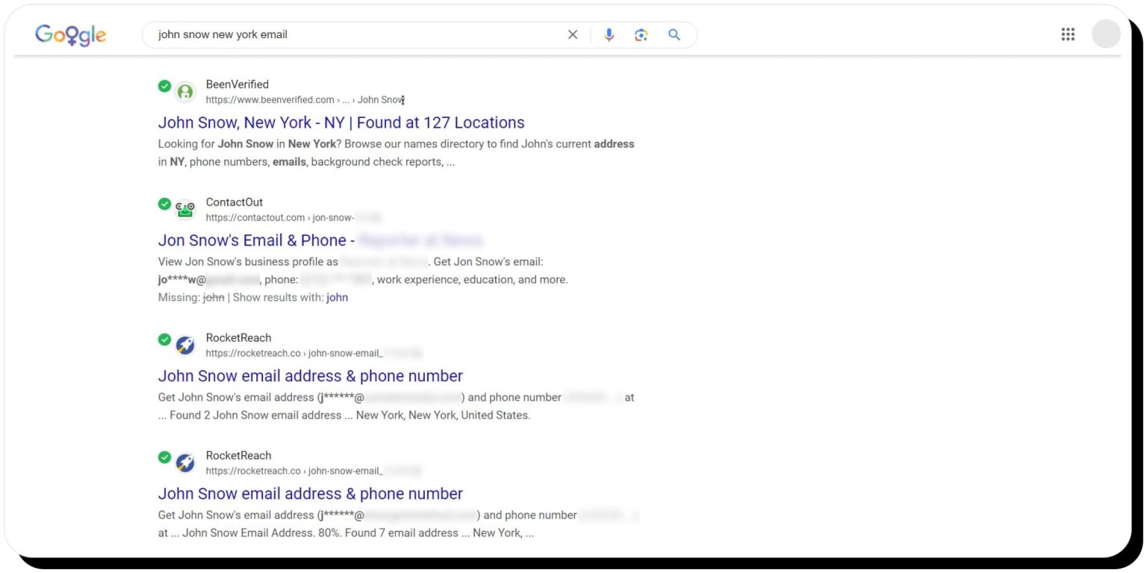This screenshot has width=1147, height=573.
Task: Click the green checkmark beside BeenVerified
Action: (x=165, y=87)
